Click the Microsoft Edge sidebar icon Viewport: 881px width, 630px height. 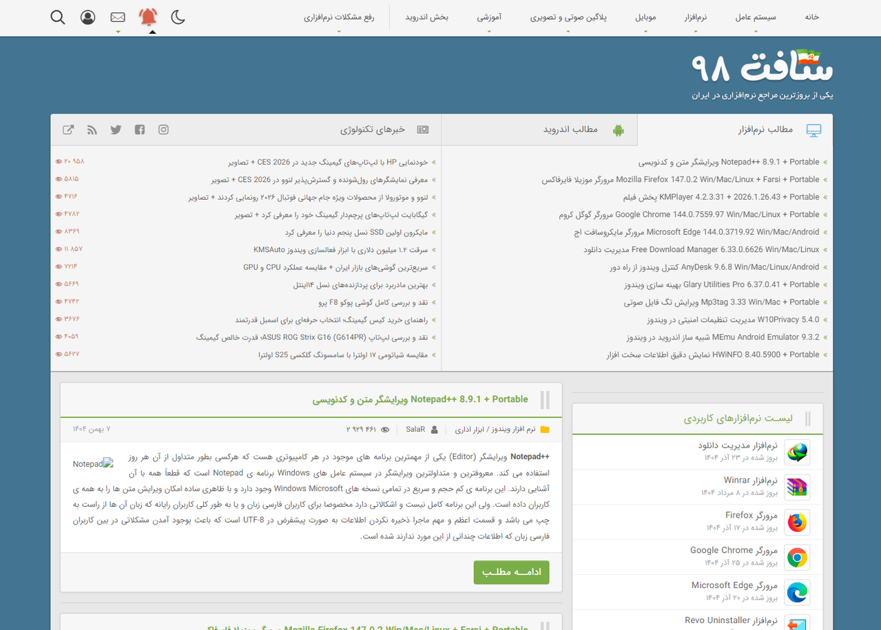click(x=798, y=593)
